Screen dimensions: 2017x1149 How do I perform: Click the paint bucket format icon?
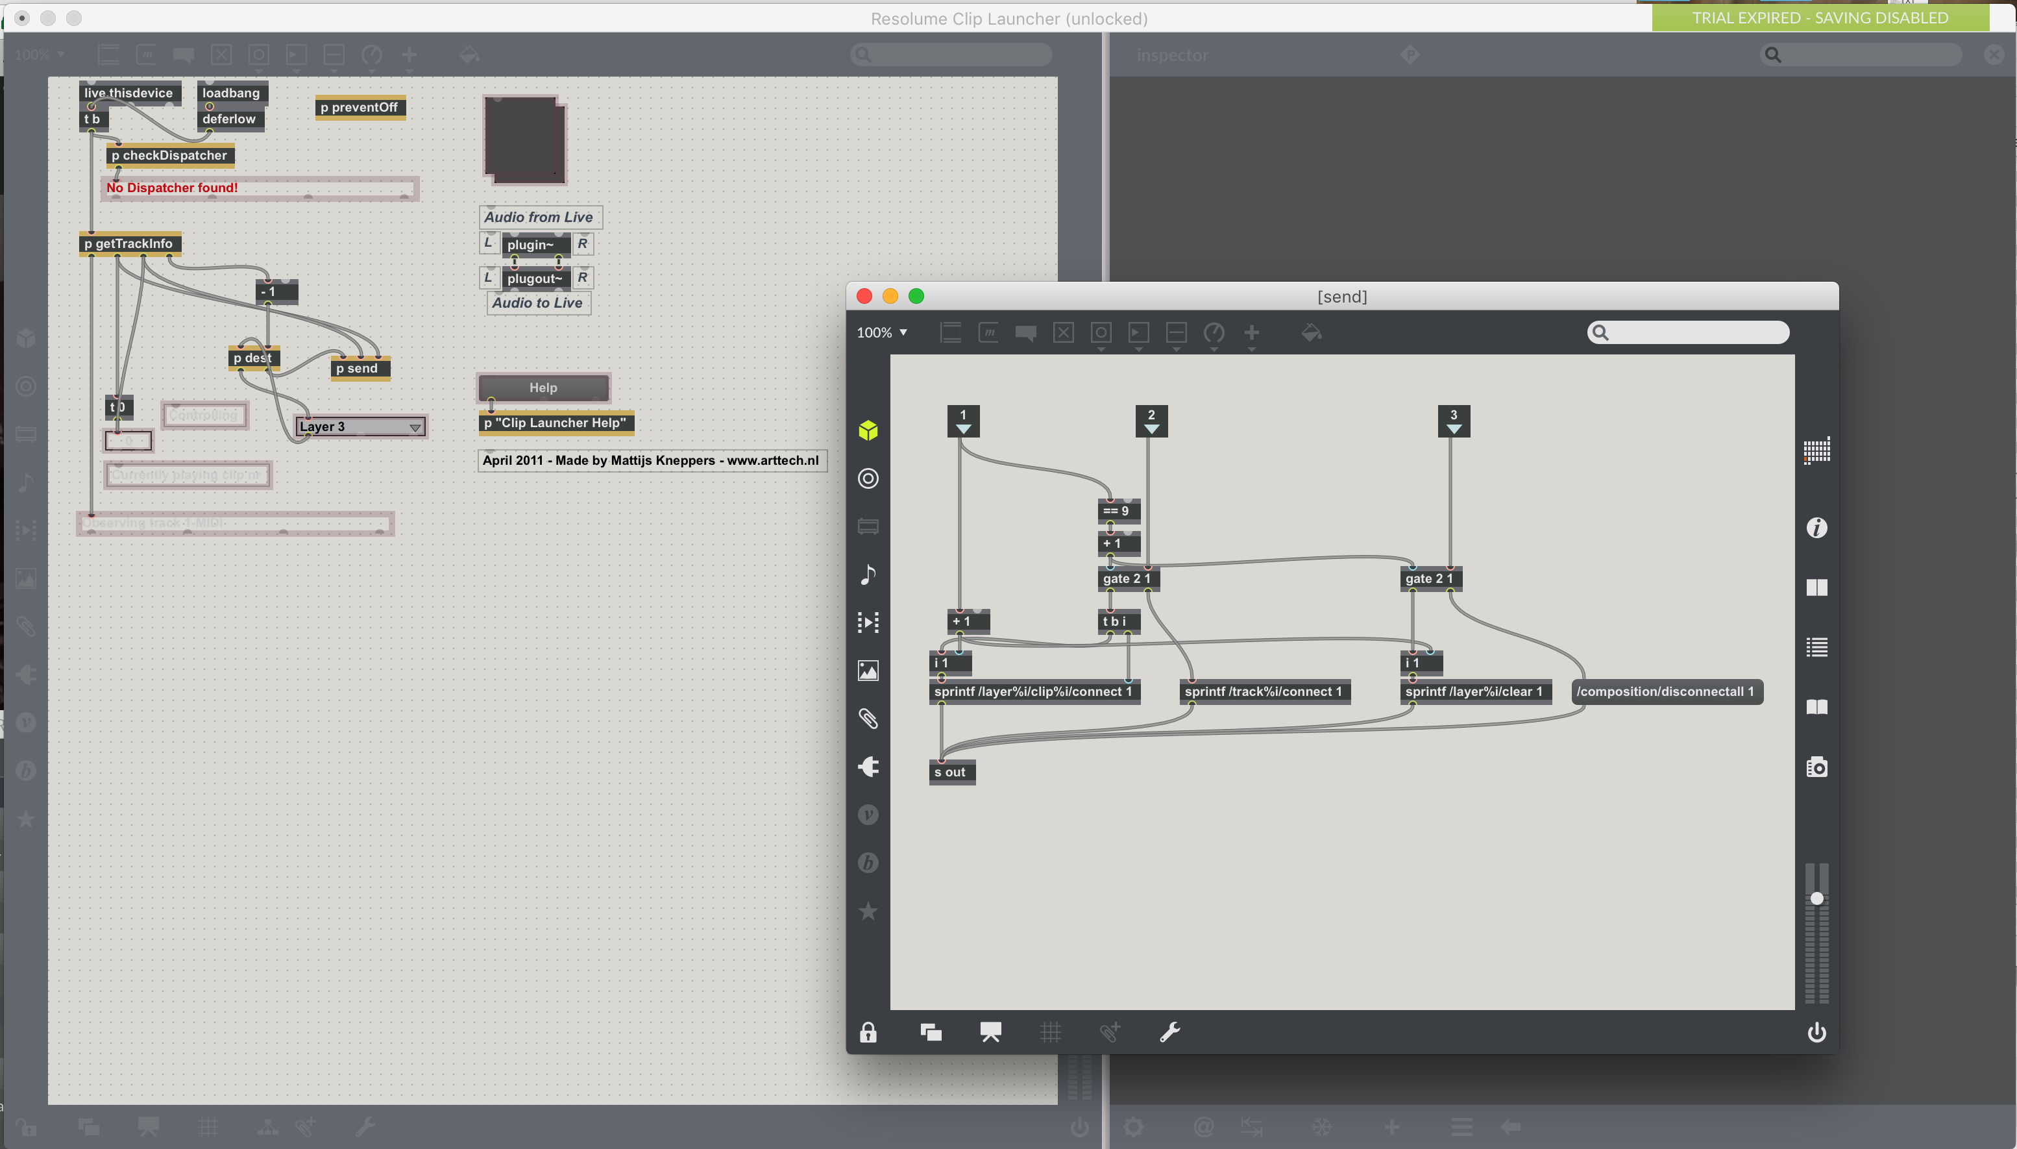point(1311,332)
